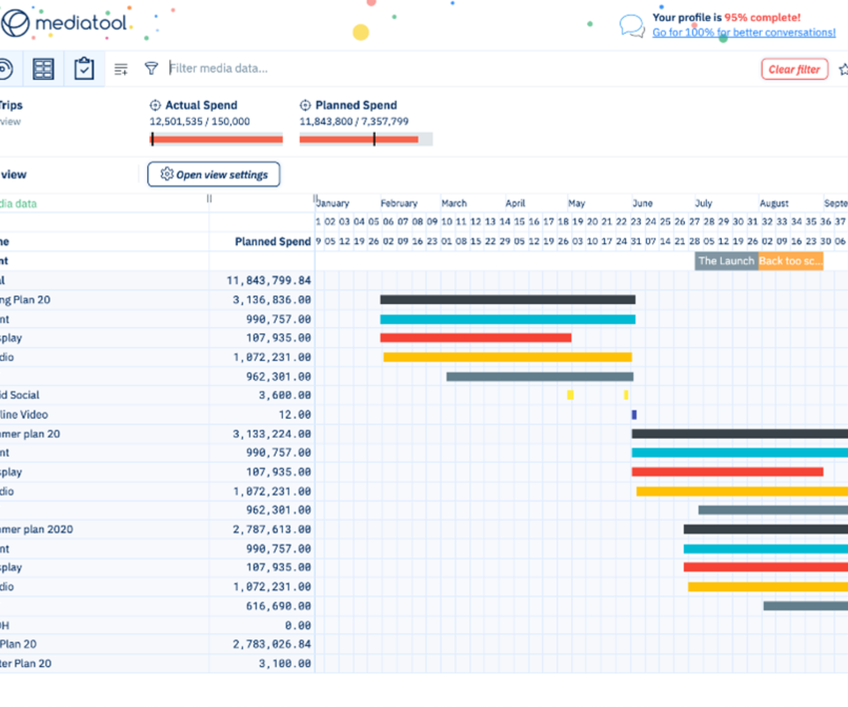The height and width of the screenshot is (707, 848).
Task: Open the clipboard checklist view icon
Action: click(x=84, y=69)
